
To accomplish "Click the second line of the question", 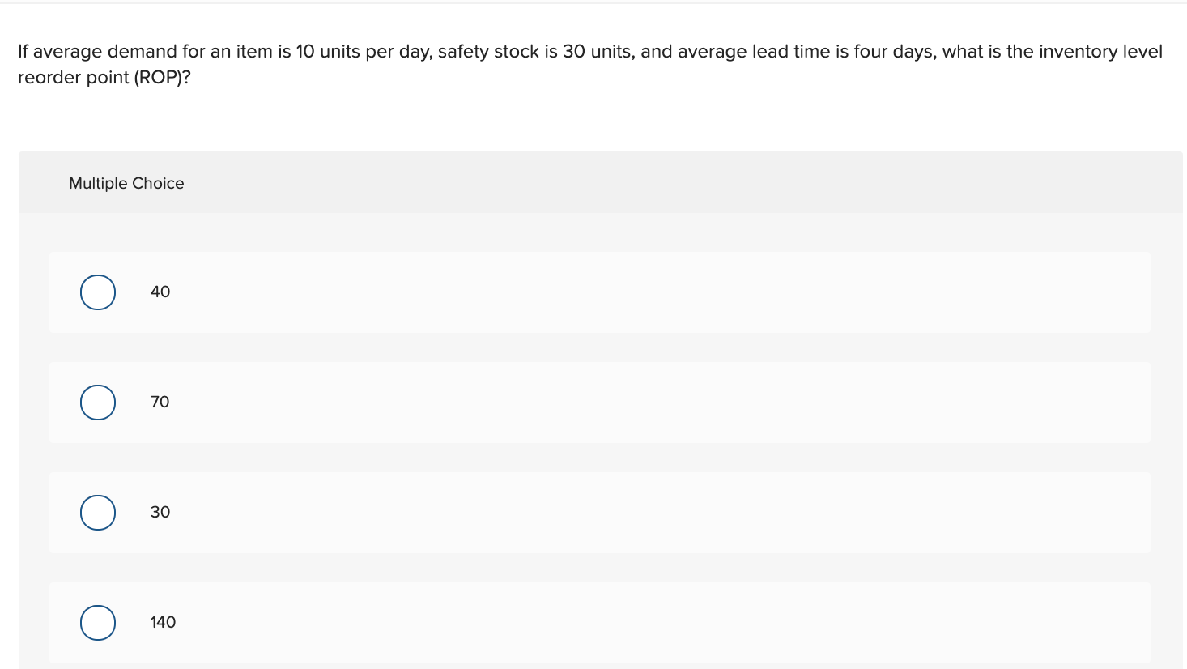I will click(x=104, y=77).
